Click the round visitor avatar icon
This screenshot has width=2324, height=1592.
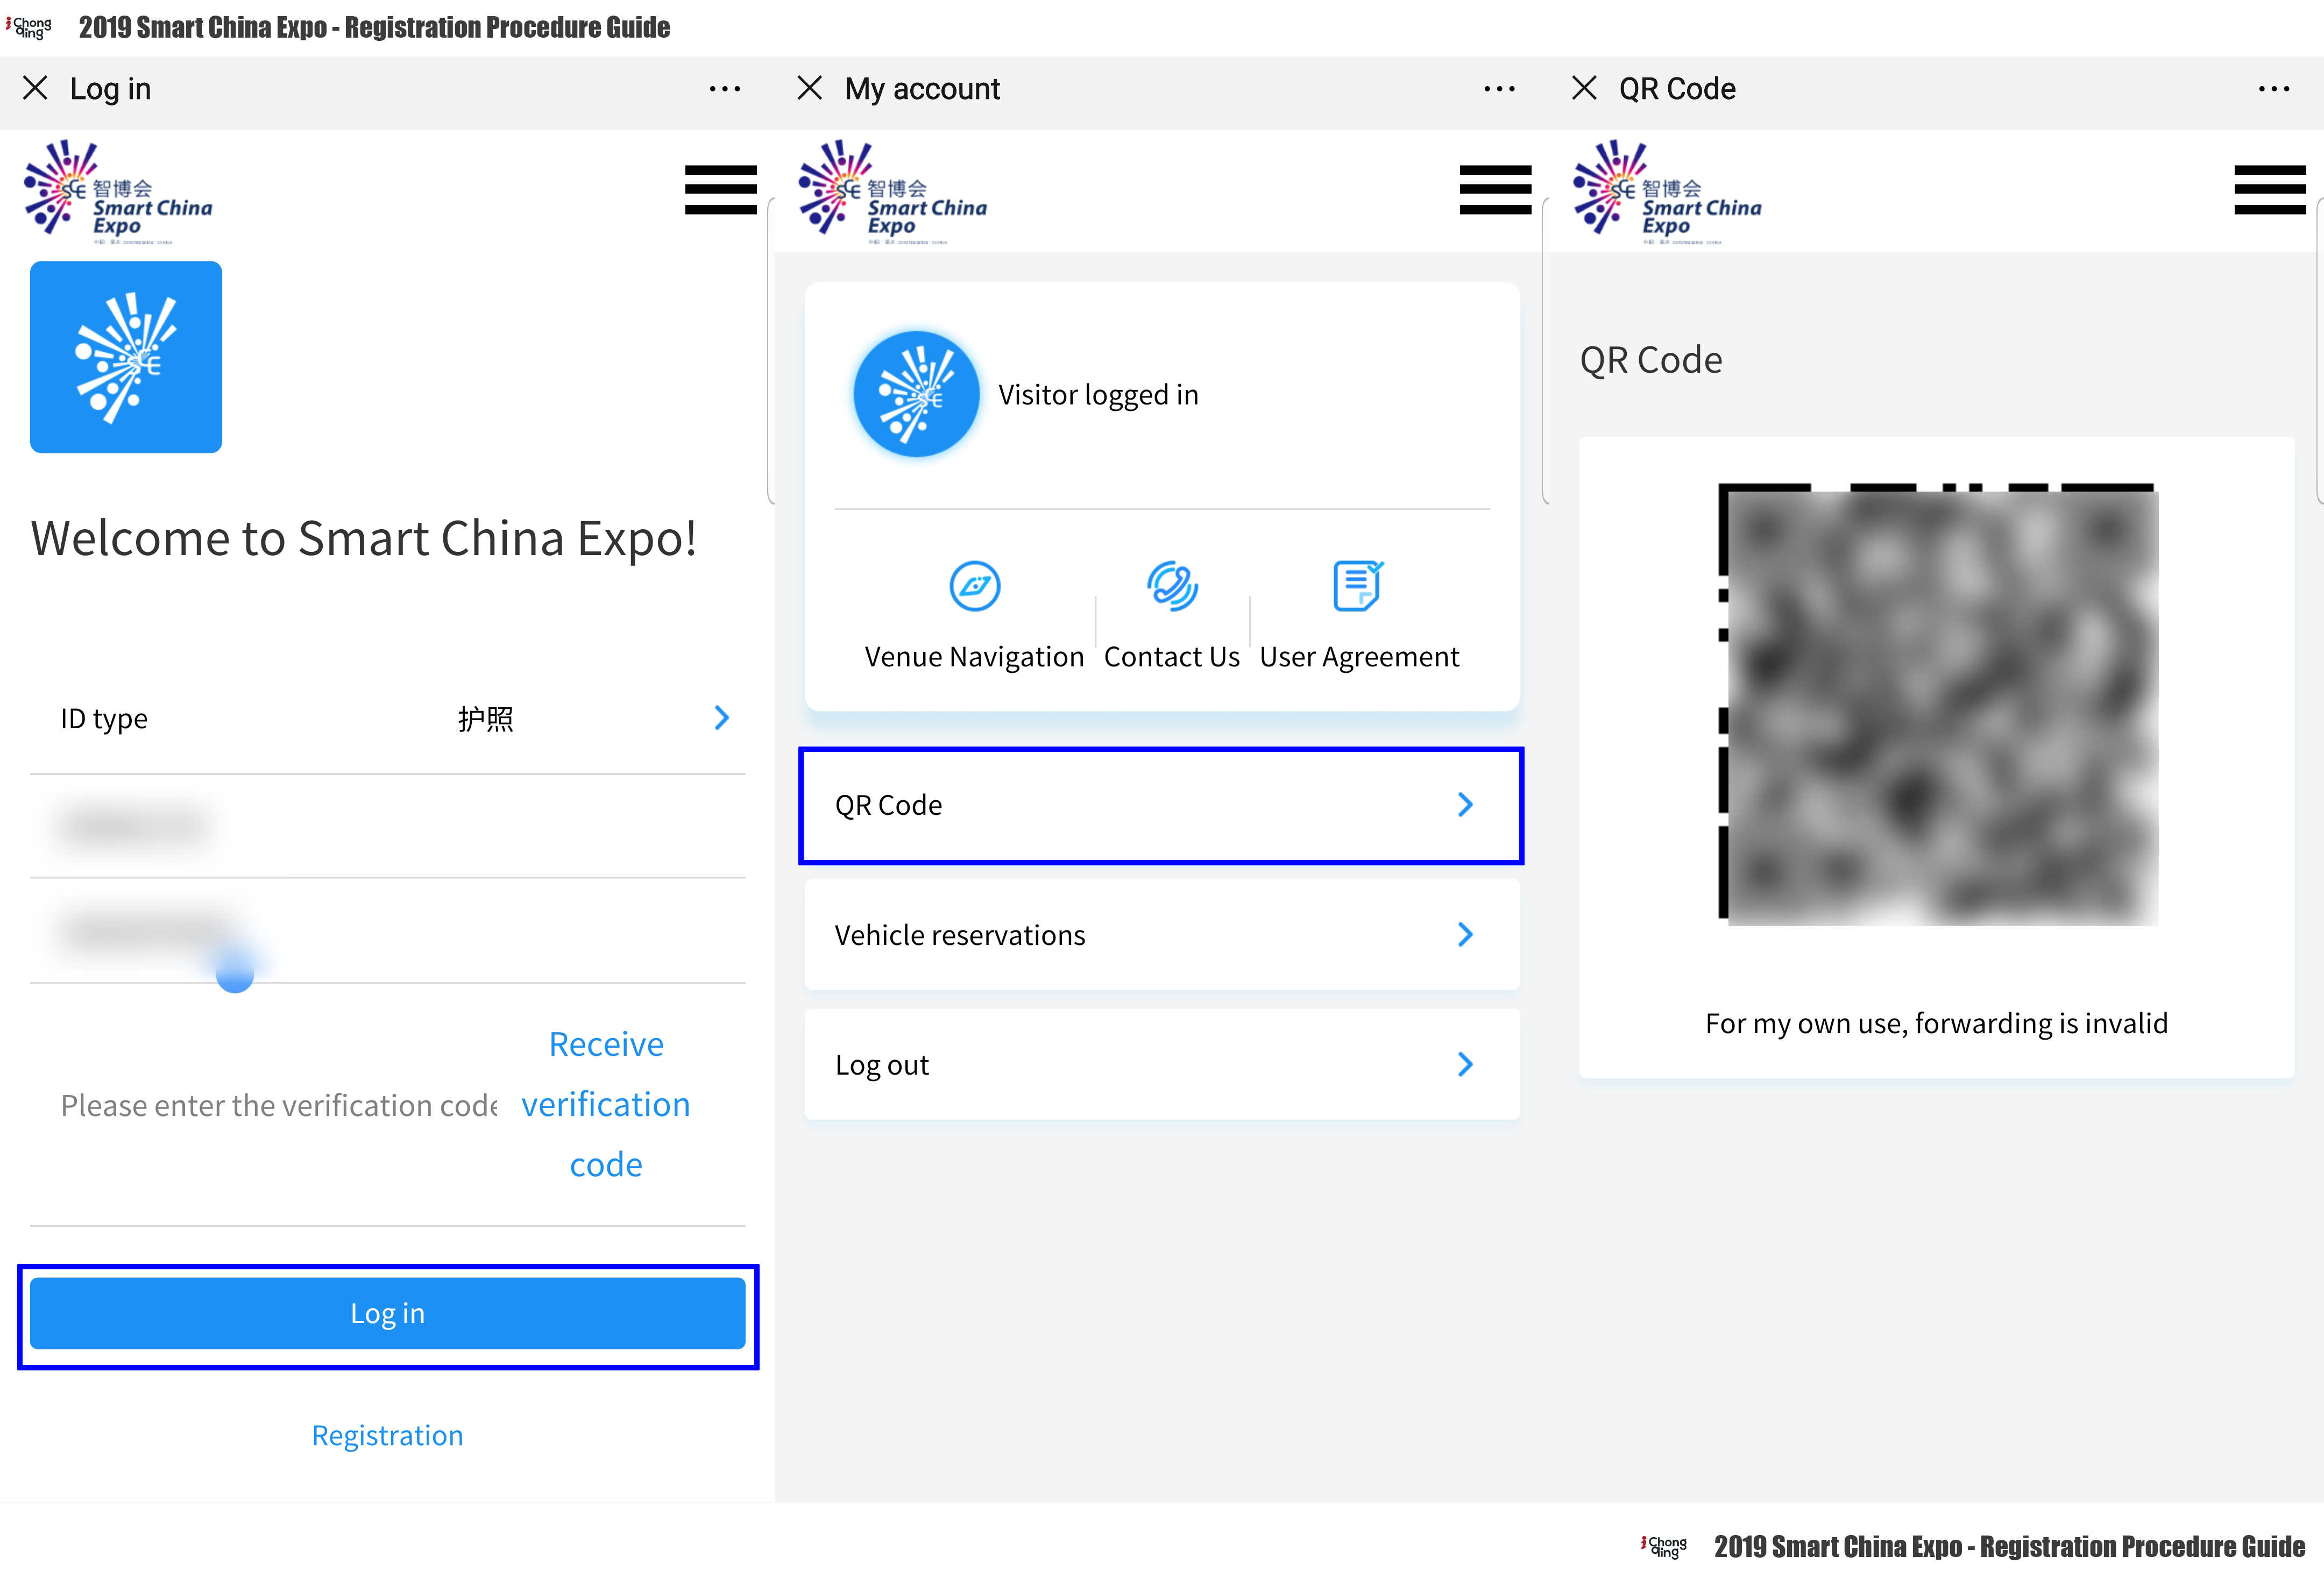pos(916,394)
